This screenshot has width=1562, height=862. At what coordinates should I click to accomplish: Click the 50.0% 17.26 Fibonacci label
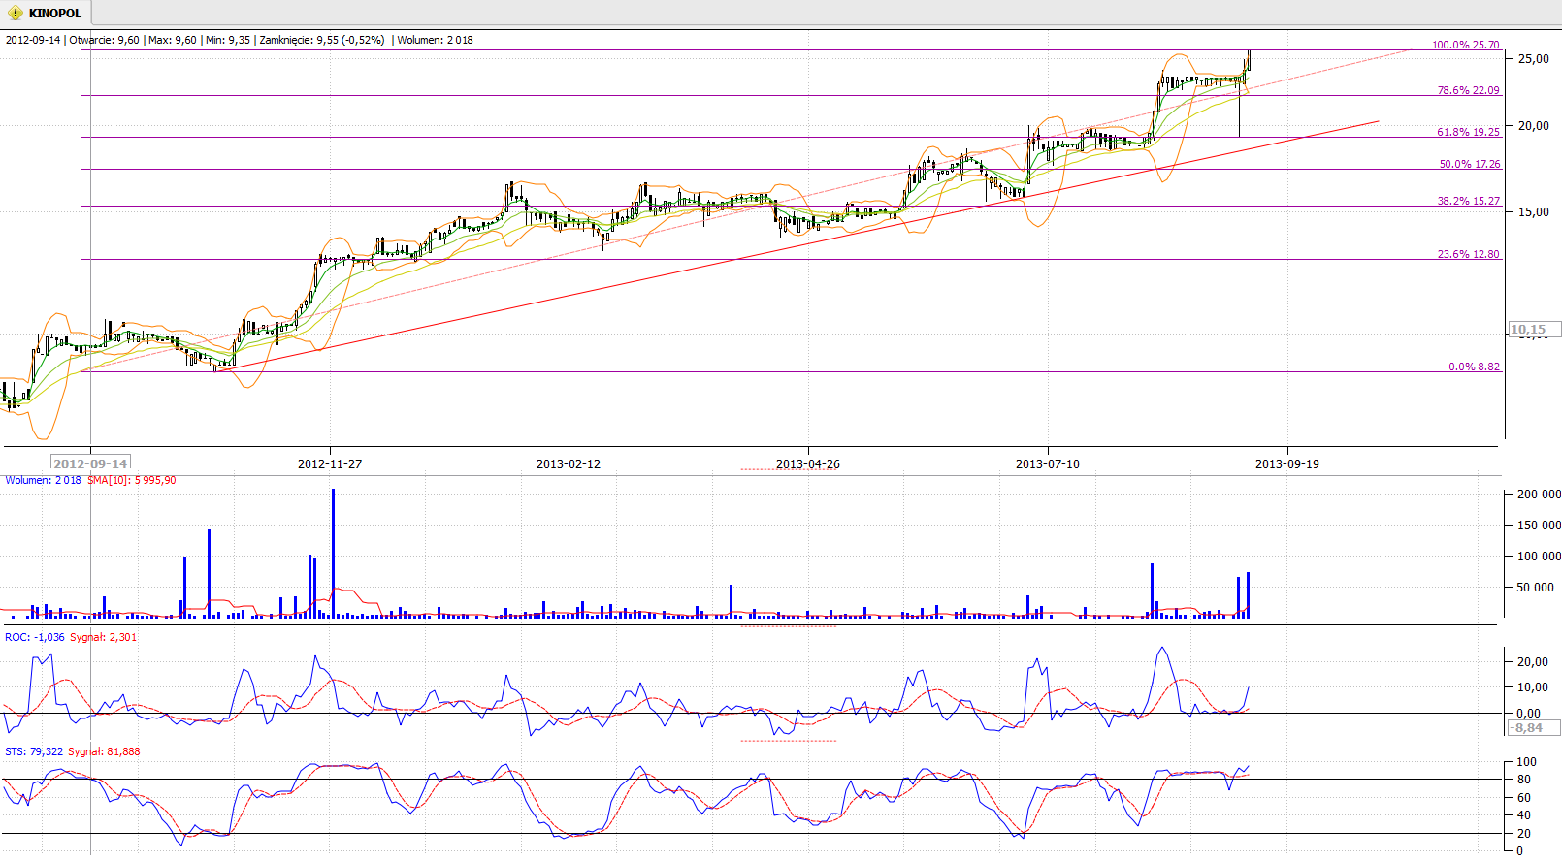tap(1469, 164)
